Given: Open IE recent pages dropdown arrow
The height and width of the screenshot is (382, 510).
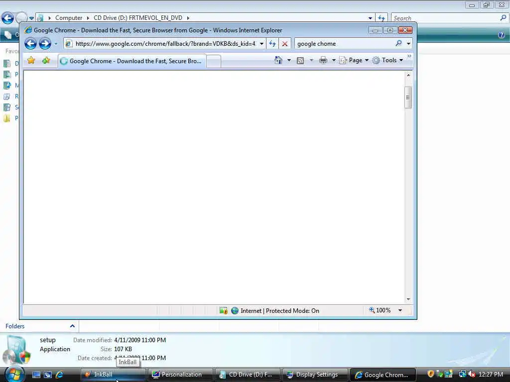Looking at the screenshot, I should pyautogui.click(x=56, y=44).
